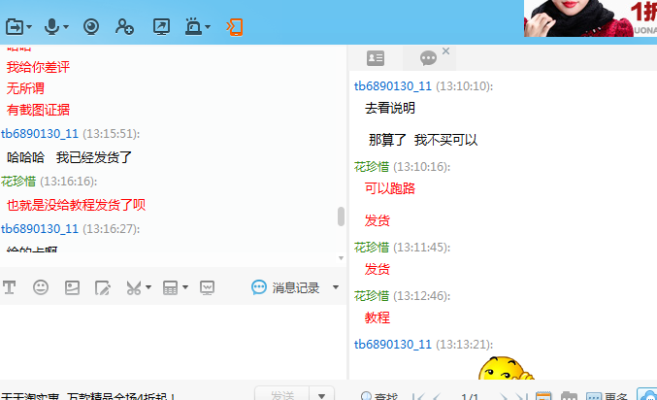Click history sender tb6890130_11 at 13:13:21

click(x=393, y=345)
